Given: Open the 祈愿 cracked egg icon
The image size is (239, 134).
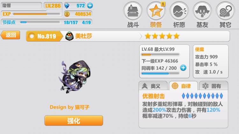Looking at the screenshot, I should 179,11.
